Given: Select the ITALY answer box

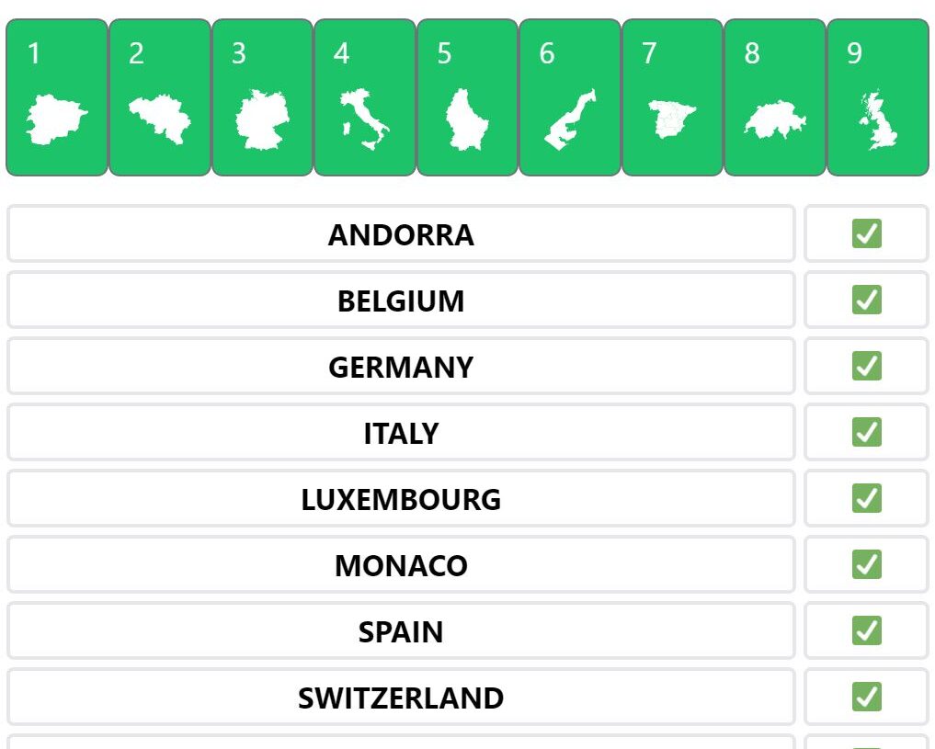Looking at the screenshot, I should point(402,432).
